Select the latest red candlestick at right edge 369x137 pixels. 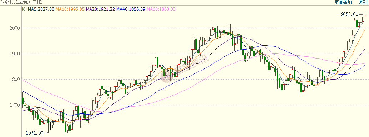click(365, 16)
